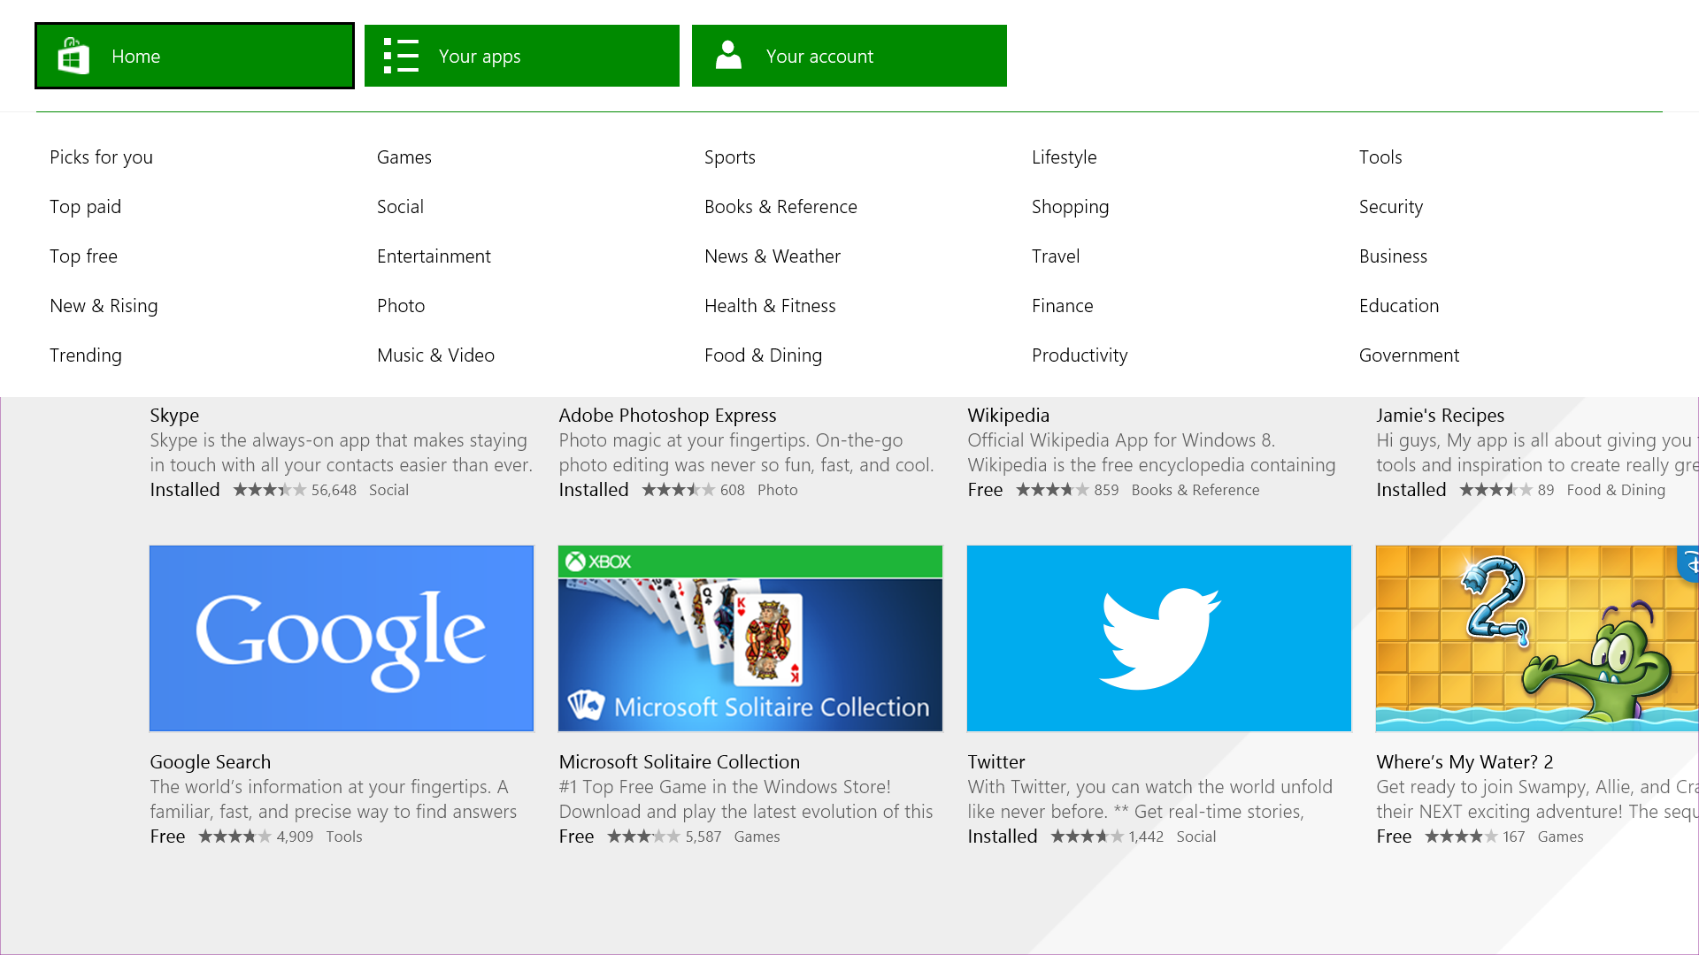Select News & Weather category
The height and width of the screenshot is (955, 1699).
pos(773,256)
